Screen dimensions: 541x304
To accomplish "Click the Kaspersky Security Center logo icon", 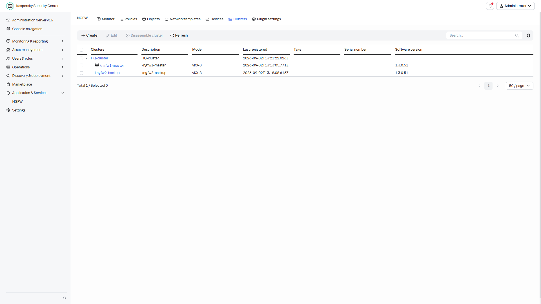I will (x=10, y=6).
